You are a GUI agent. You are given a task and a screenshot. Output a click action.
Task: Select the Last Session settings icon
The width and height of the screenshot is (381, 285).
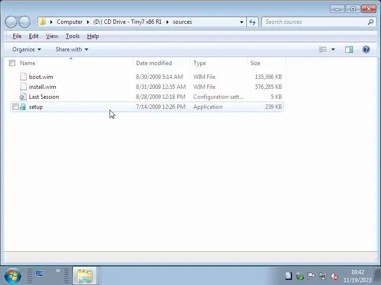[x=23, y=97]
